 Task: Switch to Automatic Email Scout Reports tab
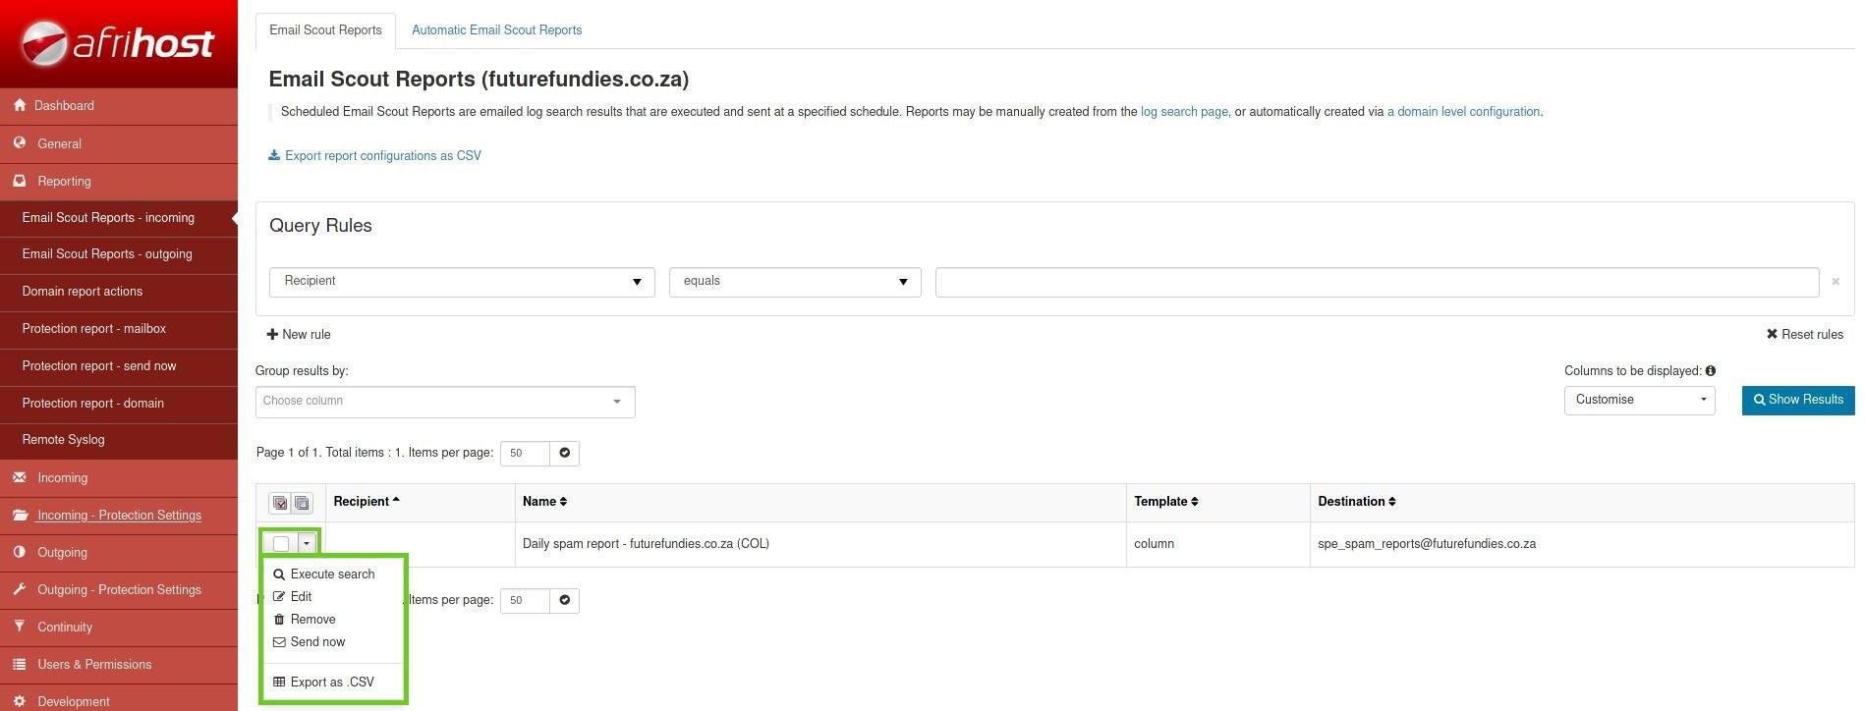(x=496, y=30)
